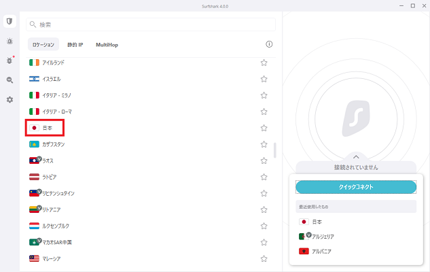Expand the connection panel chevron
Screen dimensions: 430x272
click(356, 157)
